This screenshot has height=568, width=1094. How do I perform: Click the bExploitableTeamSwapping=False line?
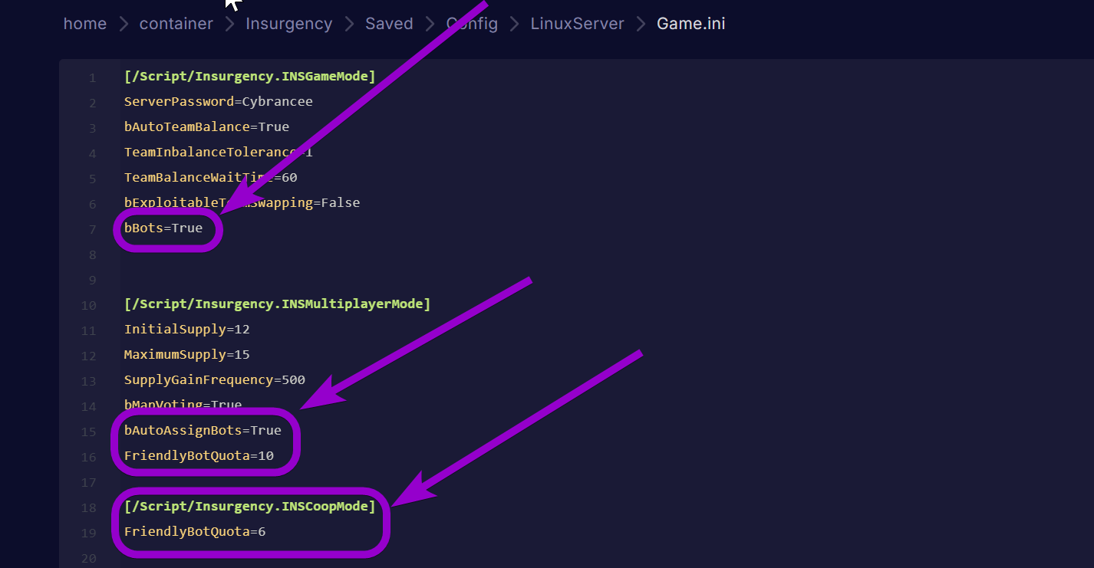tap(242, 202)
